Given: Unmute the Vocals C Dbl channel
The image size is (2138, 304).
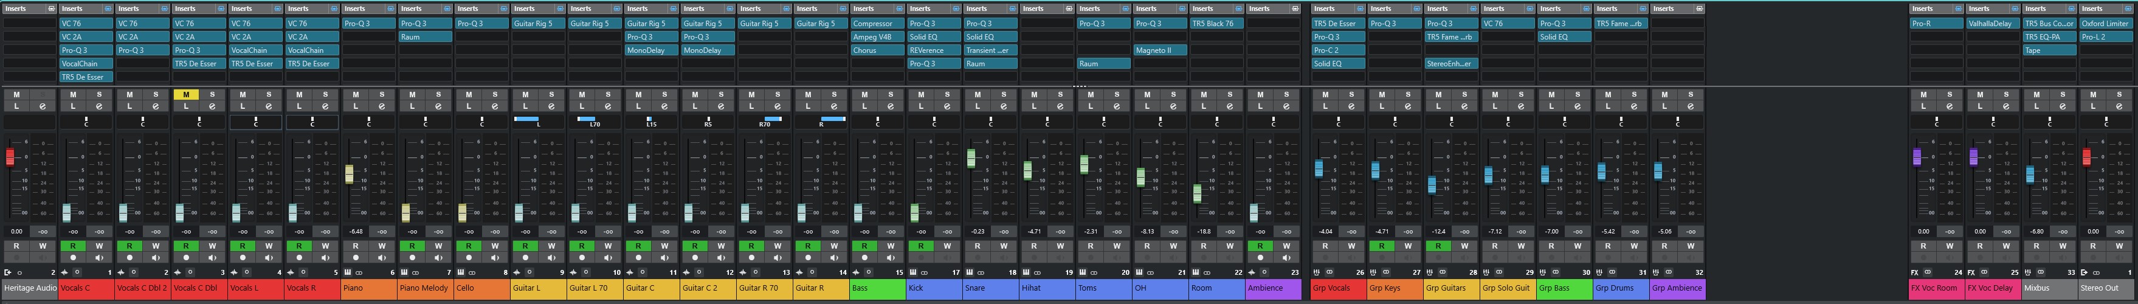Looking at the screenshot, I should tap(185, 95).
